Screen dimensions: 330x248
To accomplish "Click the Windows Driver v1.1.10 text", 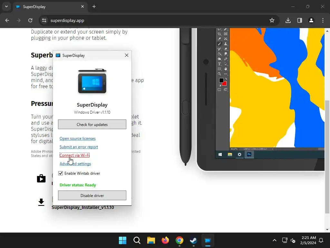I will pos(92,112).
